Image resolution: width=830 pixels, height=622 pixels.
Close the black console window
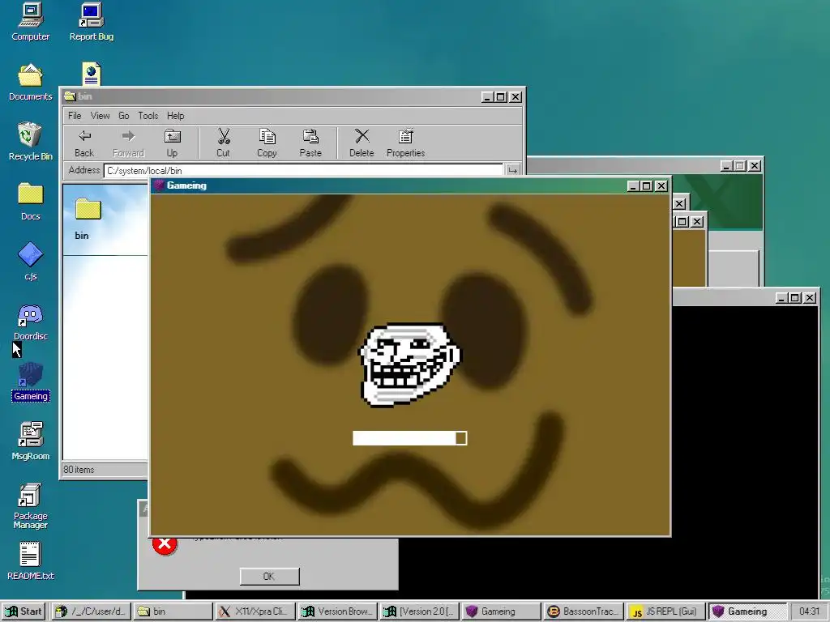[810, 298]
